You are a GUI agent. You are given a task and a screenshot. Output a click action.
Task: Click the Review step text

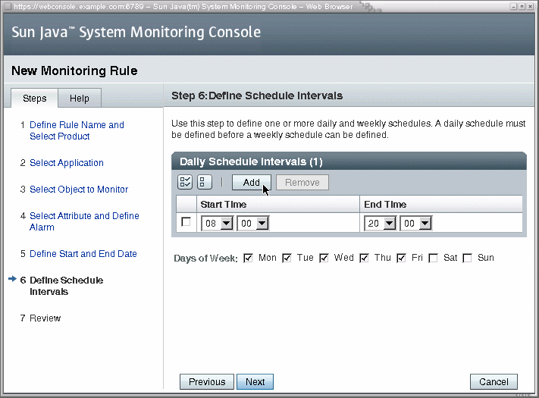point(45,318)
